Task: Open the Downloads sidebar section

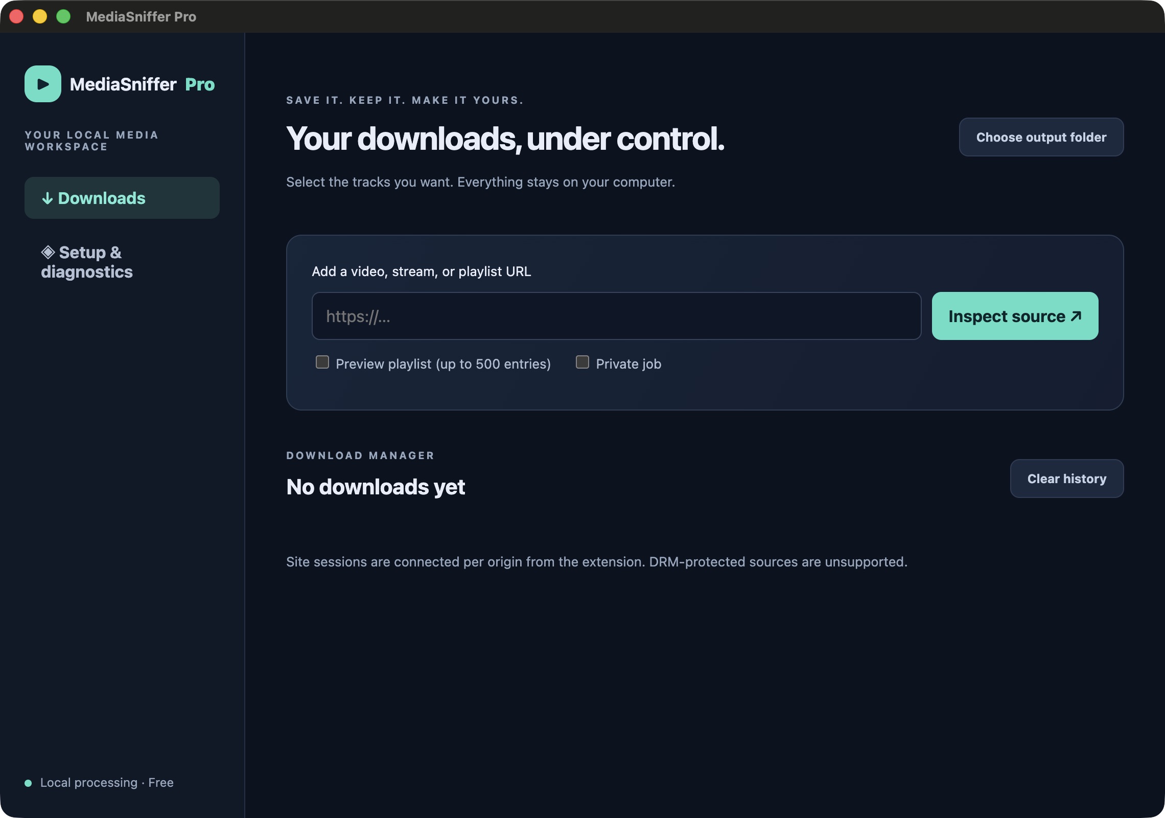Action: coord(122,198)
